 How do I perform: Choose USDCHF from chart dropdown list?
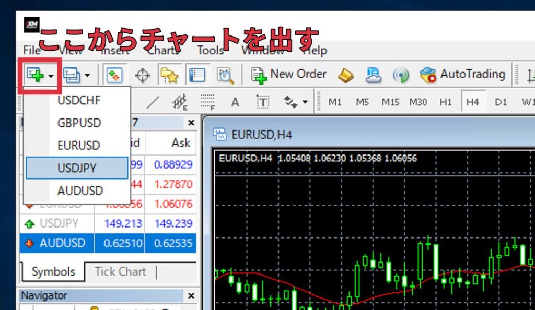point(77,100)
